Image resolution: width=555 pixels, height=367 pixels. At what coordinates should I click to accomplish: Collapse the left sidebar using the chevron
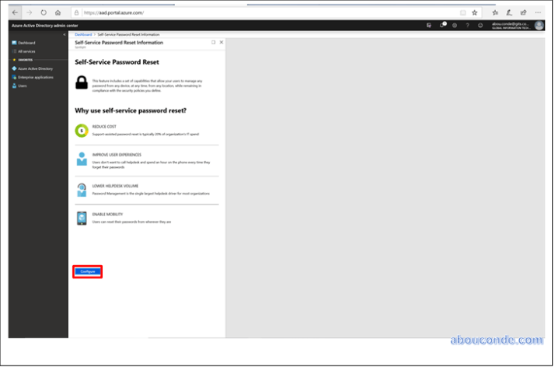tap(64, 35)
